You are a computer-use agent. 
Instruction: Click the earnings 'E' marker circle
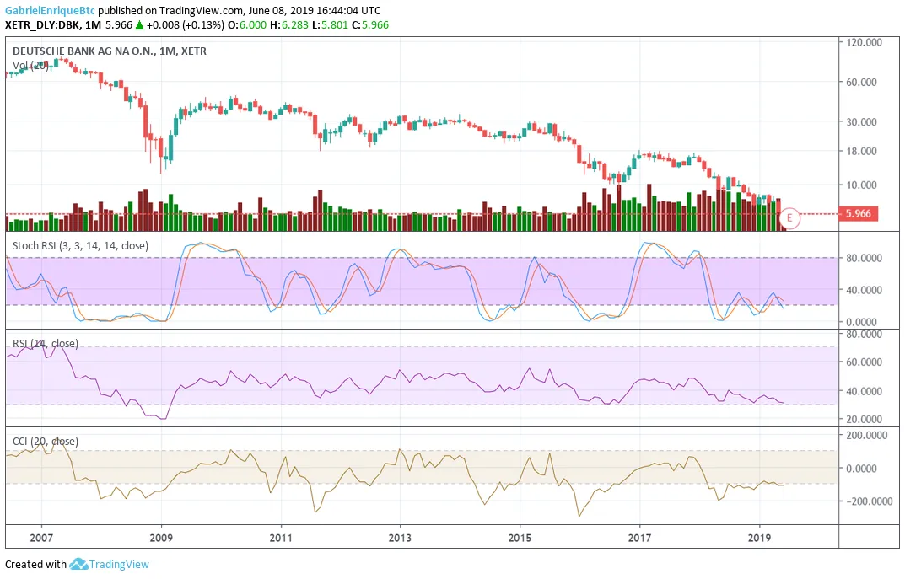click(789, 218)
